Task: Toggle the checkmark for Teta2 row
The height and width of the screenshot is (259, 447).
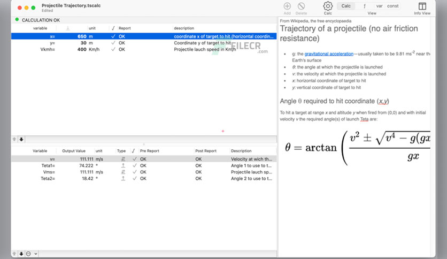Action: tap(135, 179)
